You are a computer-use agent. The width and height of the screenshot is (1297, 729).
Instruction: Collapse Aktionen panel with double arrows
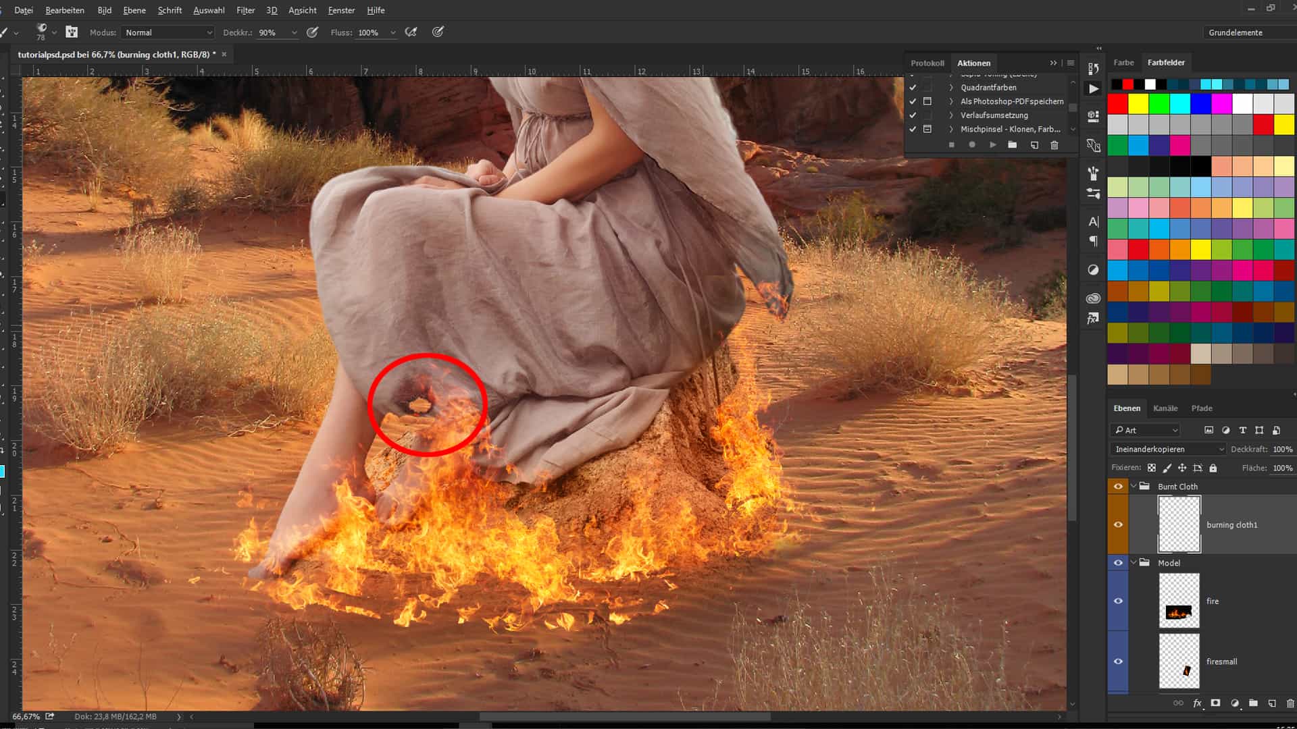(x=1053, y=63)
